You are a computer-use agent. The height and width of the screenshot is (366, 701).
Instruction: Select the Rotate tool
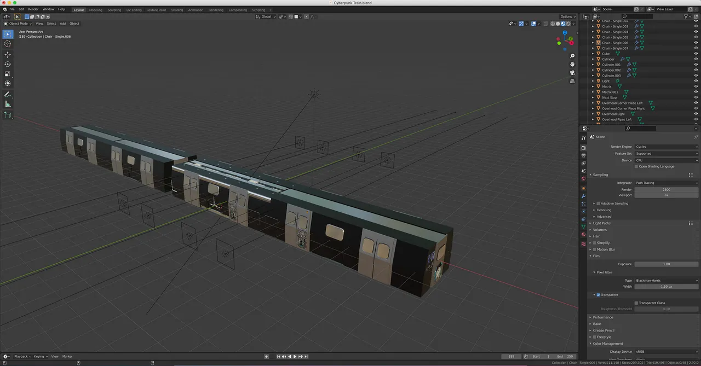(8, 64)
